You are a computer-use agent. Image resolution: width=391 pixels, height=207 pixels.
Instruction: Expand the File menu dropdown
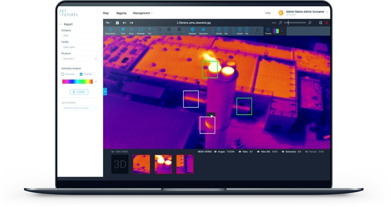108,22
